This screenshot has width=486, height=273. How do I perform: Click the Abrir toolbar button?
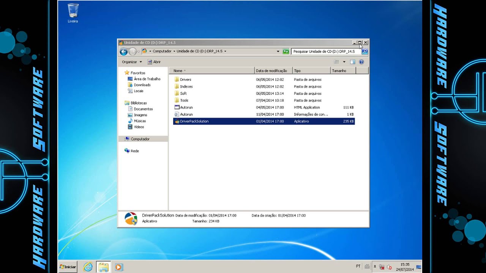pos(154,62)
